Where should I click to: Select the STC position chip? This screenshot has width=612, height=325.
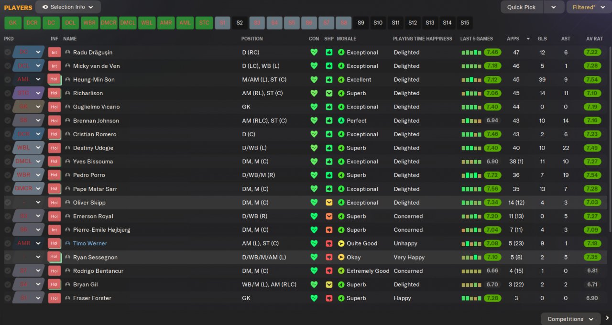(204, 23)
